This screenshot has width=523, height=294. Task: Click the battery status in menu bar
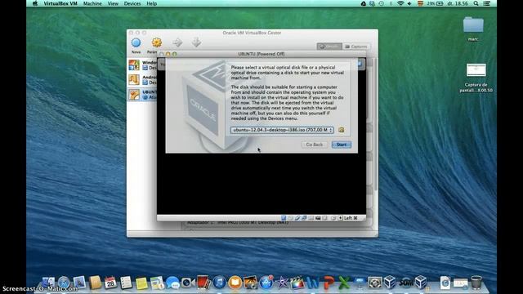coord(436,3)
